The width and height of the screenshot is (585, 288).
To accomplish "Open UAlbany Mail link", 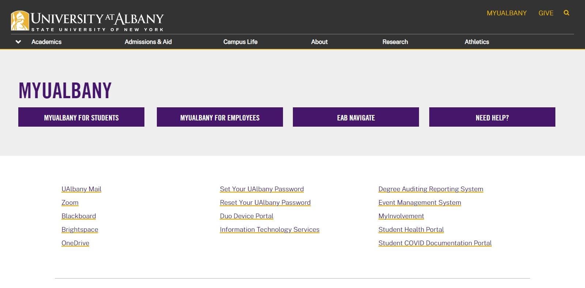I will click(x=82, y=189).
